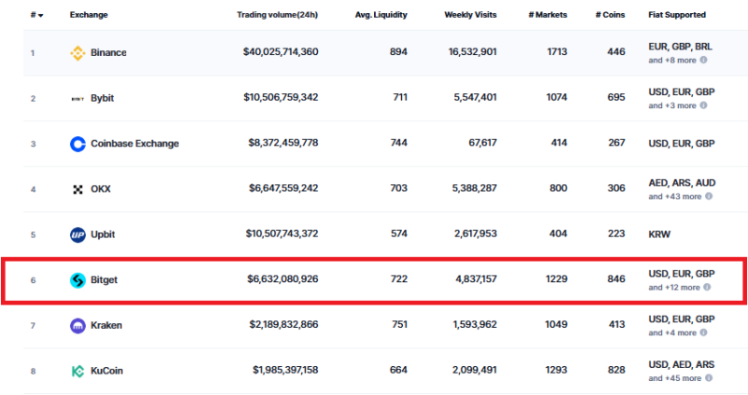Click OKX markets count 800
This screenshot has height=395, width=748.
coord(558,189)
